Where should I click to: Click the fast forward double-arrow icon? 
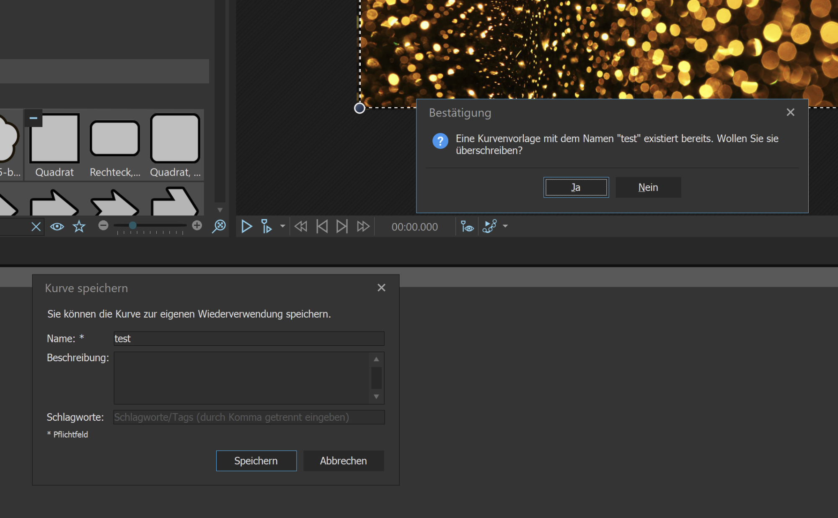click(x=363, y=227)
